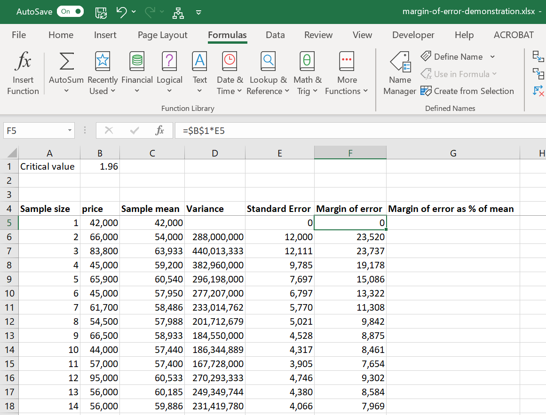546x415 pixels.
Task: Select column G header
Action: [x=453, y=153]
